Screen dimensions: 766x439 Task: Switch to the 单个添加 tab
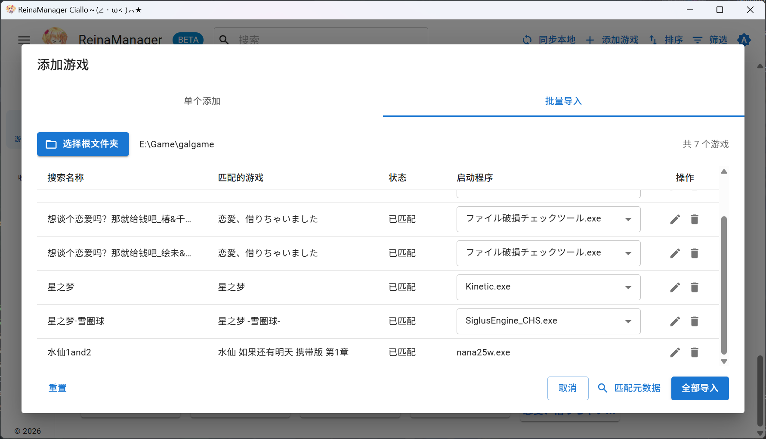pos(202,101)
